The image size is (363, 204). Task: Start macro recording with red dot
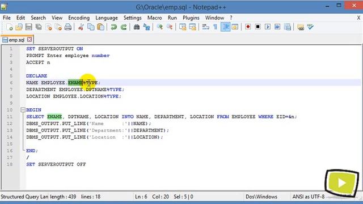[x=248, y=27]
